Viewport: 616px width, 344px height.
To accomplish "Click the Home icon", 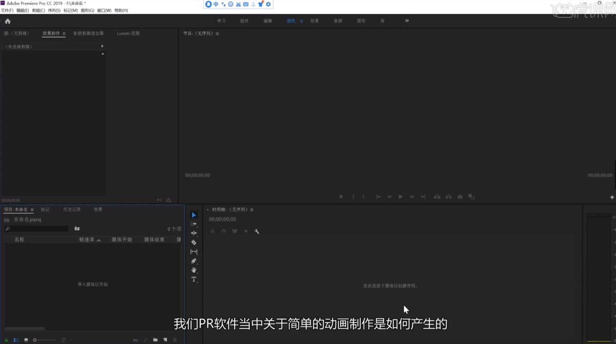I will (x=8, y=21).
